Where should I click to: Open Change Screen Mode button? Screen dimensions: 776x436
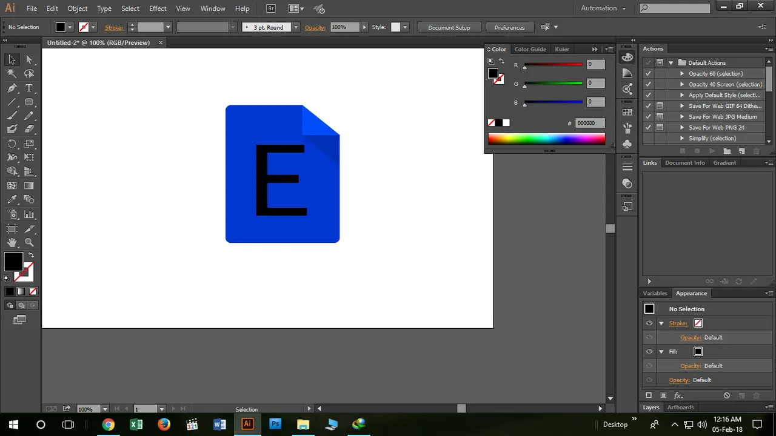click(20, 319)
